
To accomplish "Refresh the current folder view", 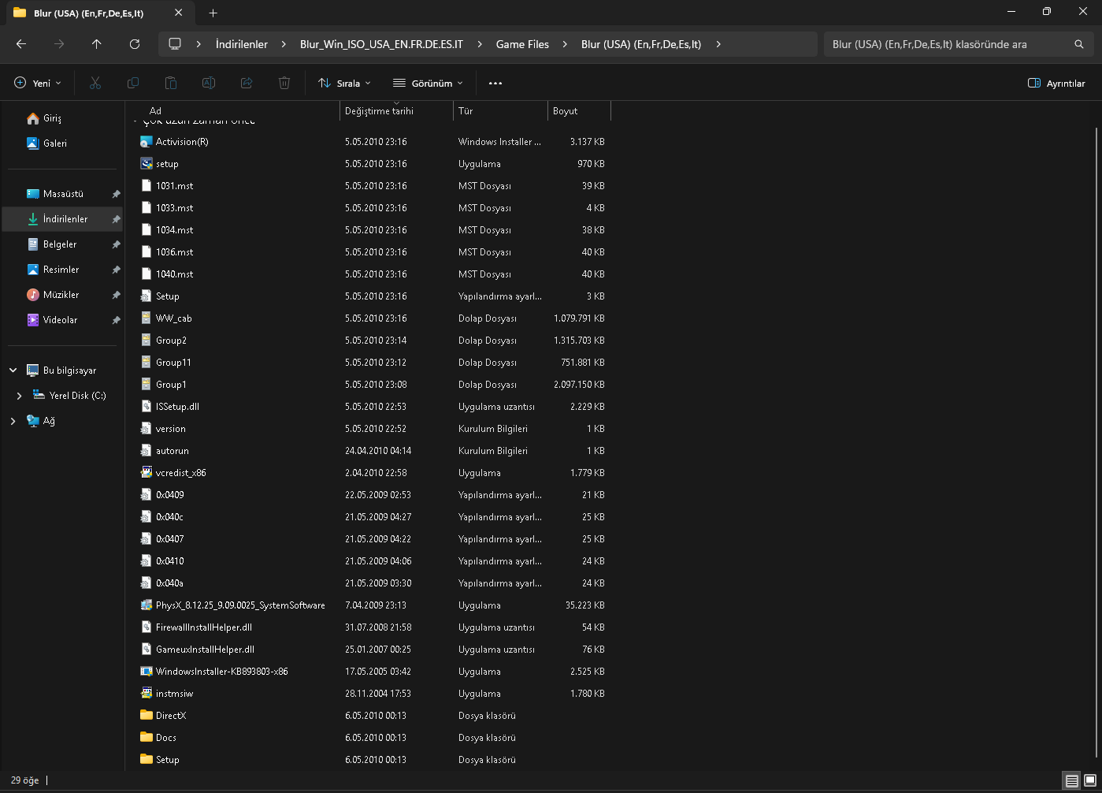I will [135, 44].
